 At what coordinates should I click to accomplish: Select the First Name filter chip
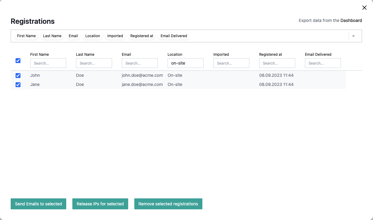pos(26,36)
